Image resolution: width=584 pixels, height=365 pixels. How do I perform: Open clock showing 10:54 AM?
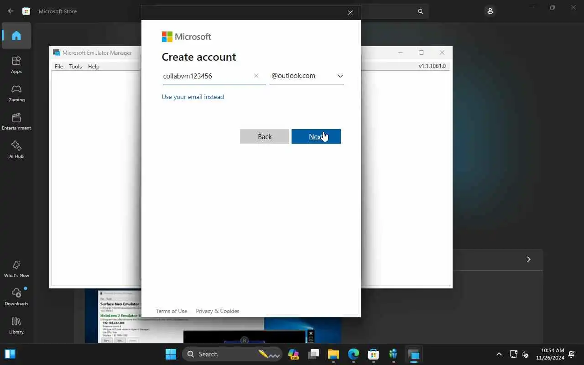click(550, 354)
